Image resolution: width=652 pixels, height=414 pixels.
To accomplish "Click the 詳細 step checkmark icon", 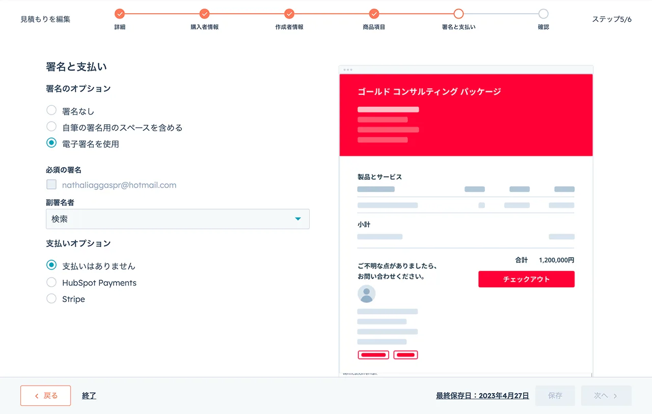I will pos(120,14).
